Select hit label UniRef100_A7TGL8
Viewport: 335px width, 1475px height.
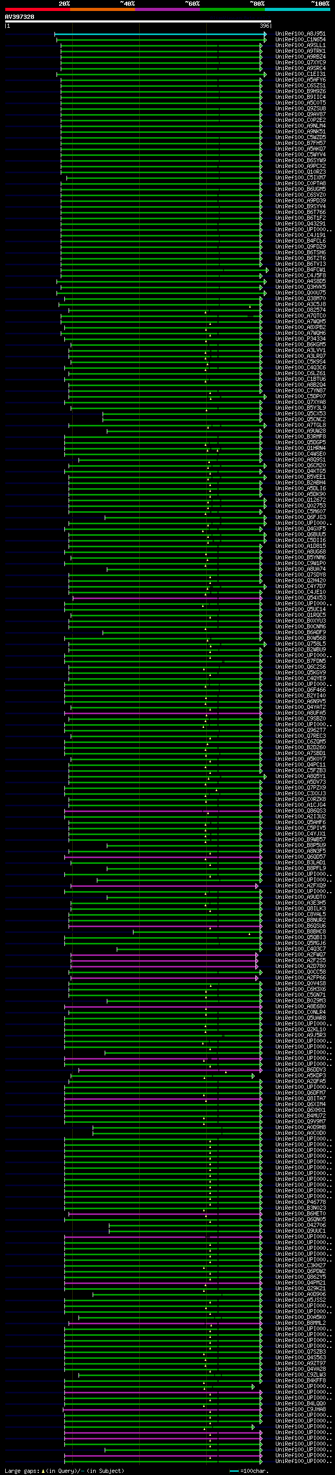click(x=300, y=425)
